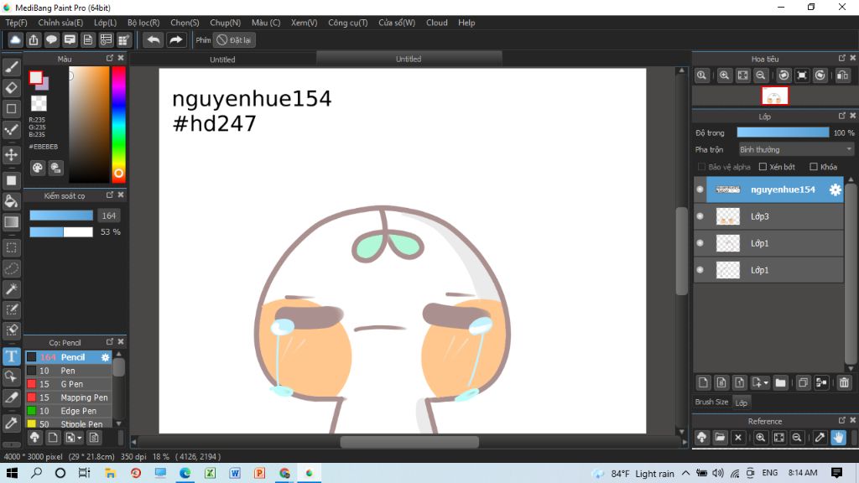The width and height of the screenshot is (859, 483).
Task: Open the Bộ lọc(R) menu
Action: 143,23
